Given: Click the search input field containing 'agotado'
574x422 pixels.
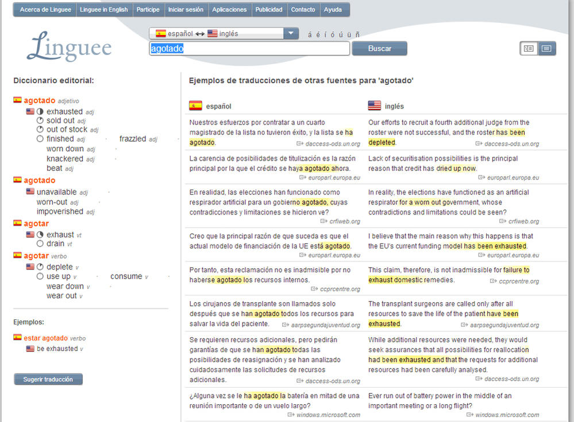Looking at the screenshot, I should [x=249, y=49].
